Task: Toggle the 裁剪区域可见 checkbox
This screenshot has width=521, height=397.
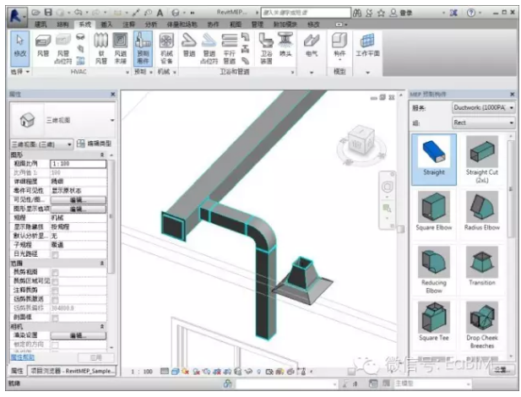Action: click(55, 281)
